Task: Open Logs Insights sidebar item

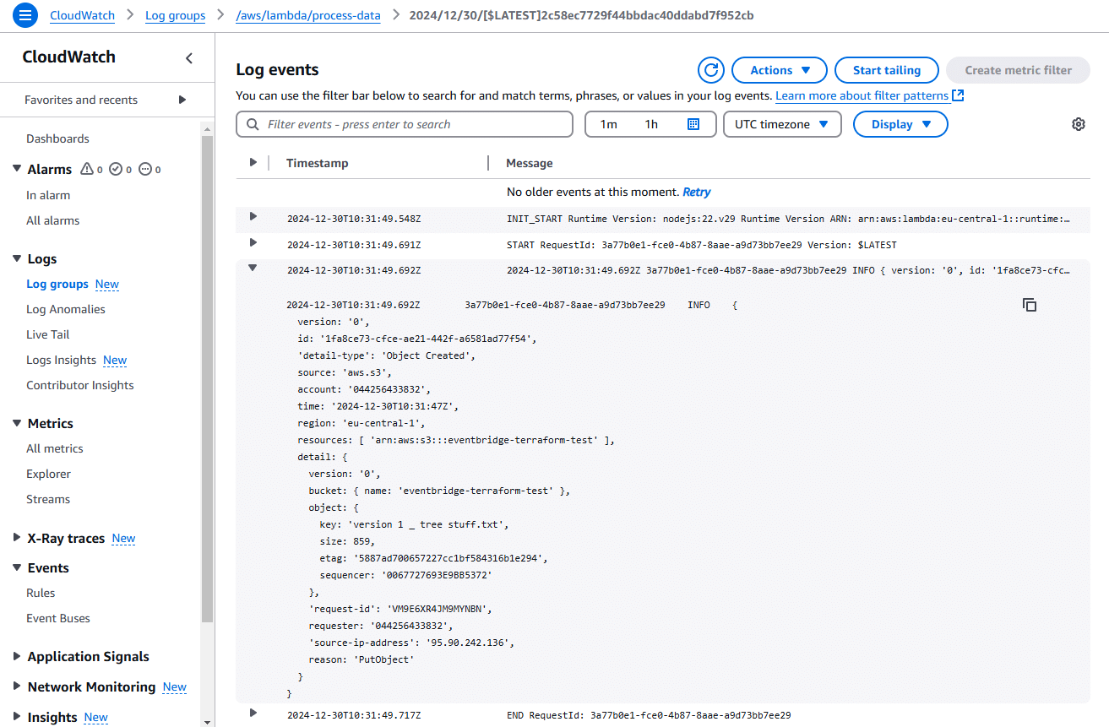Action: (x=61, y=360)
